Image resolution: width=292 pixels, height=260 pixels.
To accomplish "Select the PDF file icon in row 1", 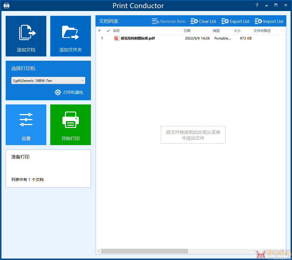I will coord(117,38).
